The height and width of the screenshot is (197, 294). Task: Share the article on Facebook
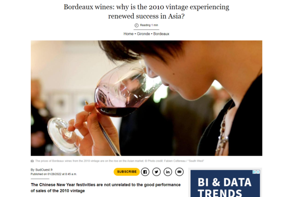coord(145,172)
